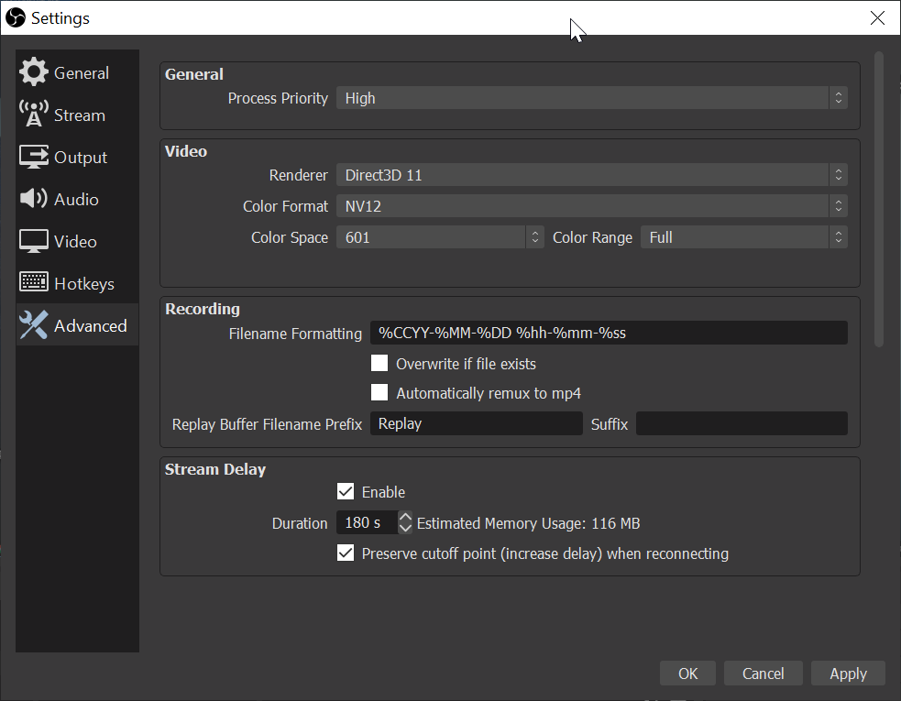This screenshot has height=701, width=901.
Task: Click the Audio speaker icon
Action: 34,200
